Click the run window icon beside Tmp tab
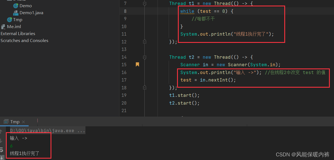This screenshot has width=334, height=160. click(6, 122)
